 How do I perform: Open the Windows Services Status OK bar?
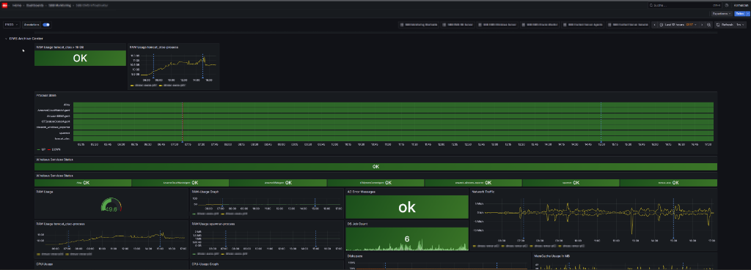point(375,167)
